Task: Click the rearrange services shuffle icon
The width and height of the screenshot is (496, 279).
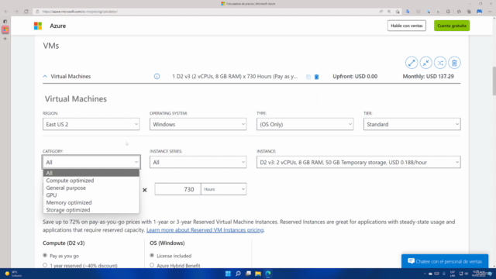Action: [440, 63]
